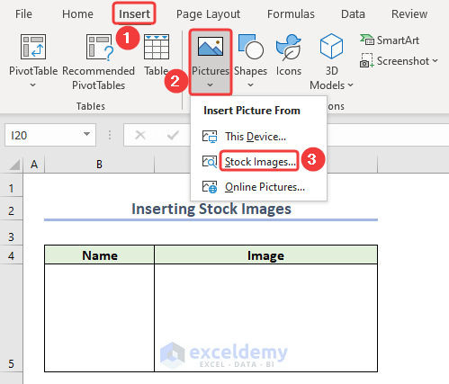Click the empty cell under Name
This screenshot has height=384, width=449.
tap(99, 317)
